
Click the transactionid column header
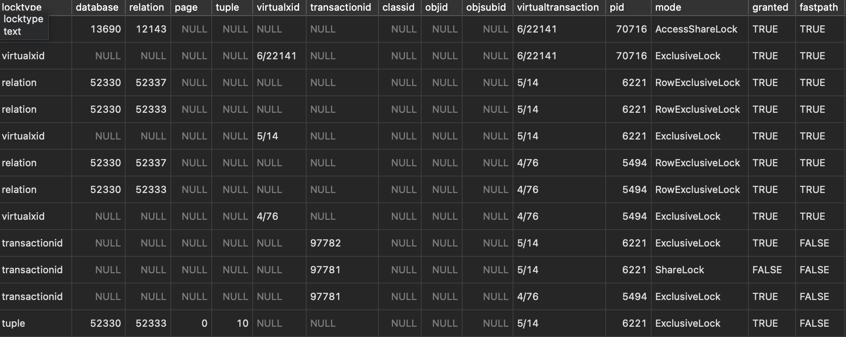(340, 7)
